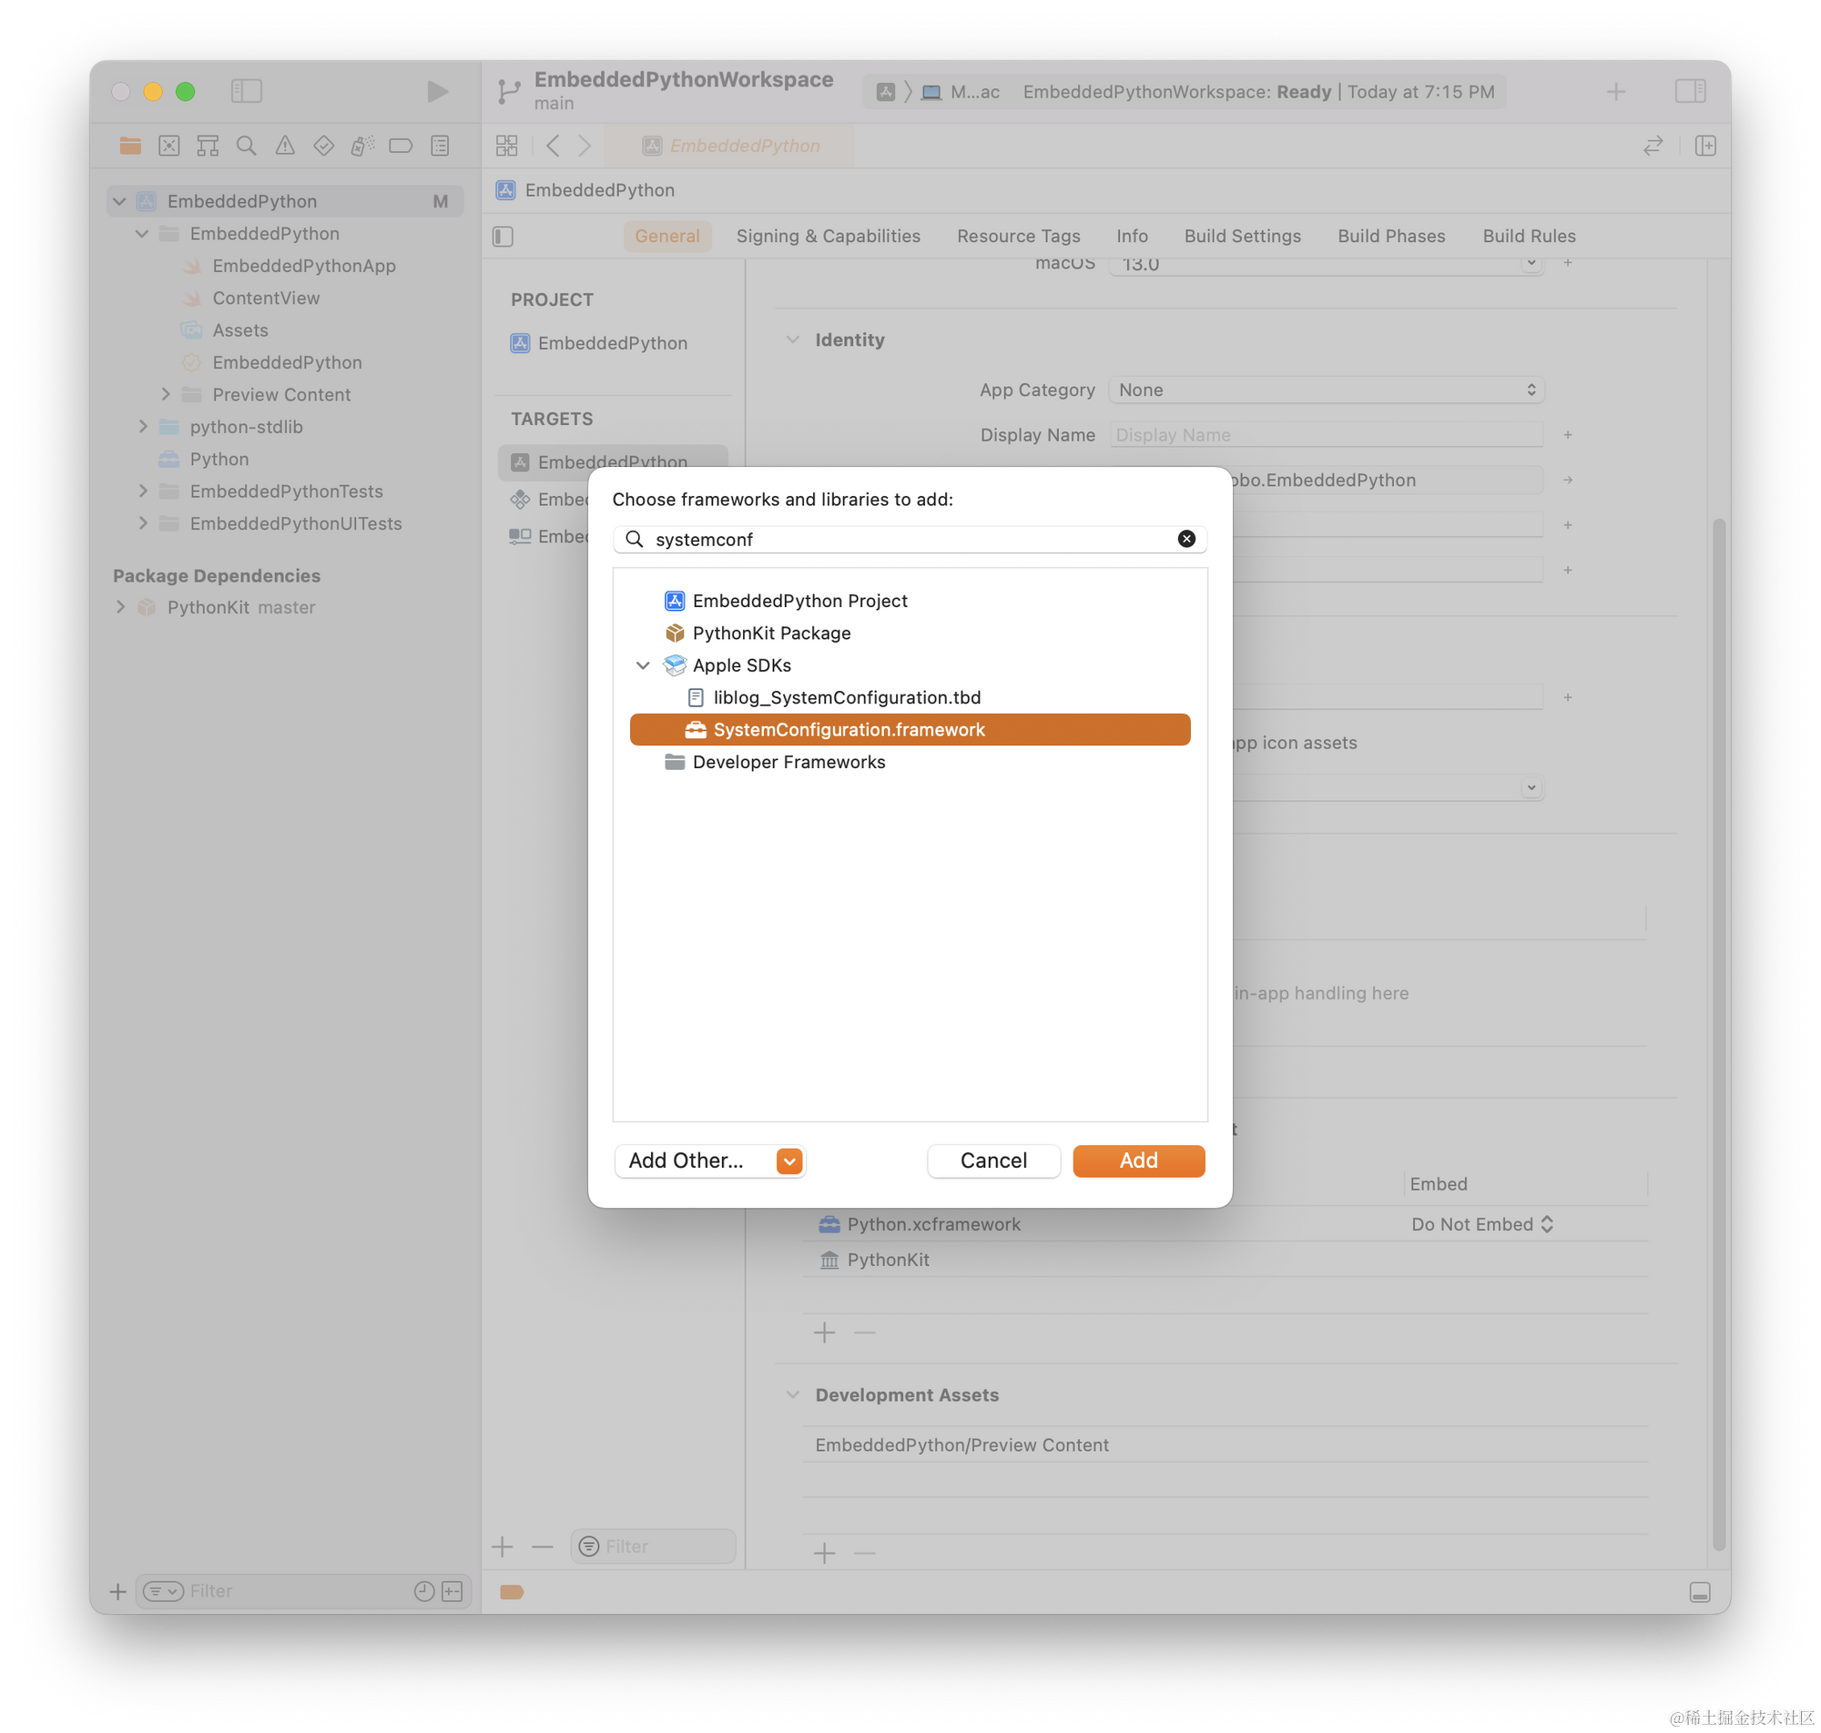Go forward with the editor forward arrow
1821x1733 pixels.
[x=584, y=145]
